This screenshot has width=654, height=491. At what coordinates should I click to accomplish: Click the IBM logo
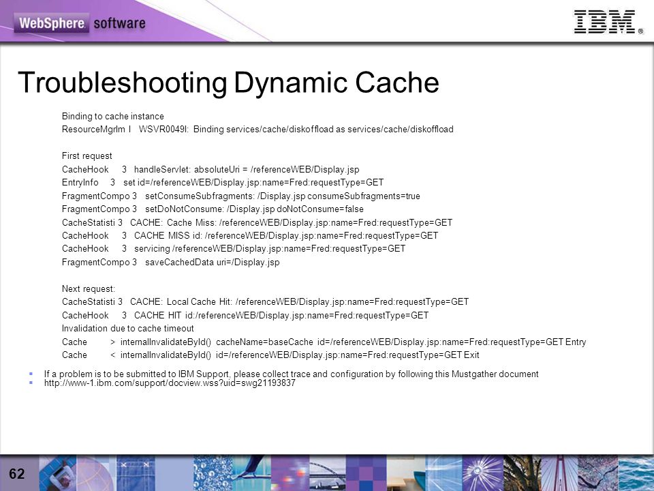tap(608, 22)
